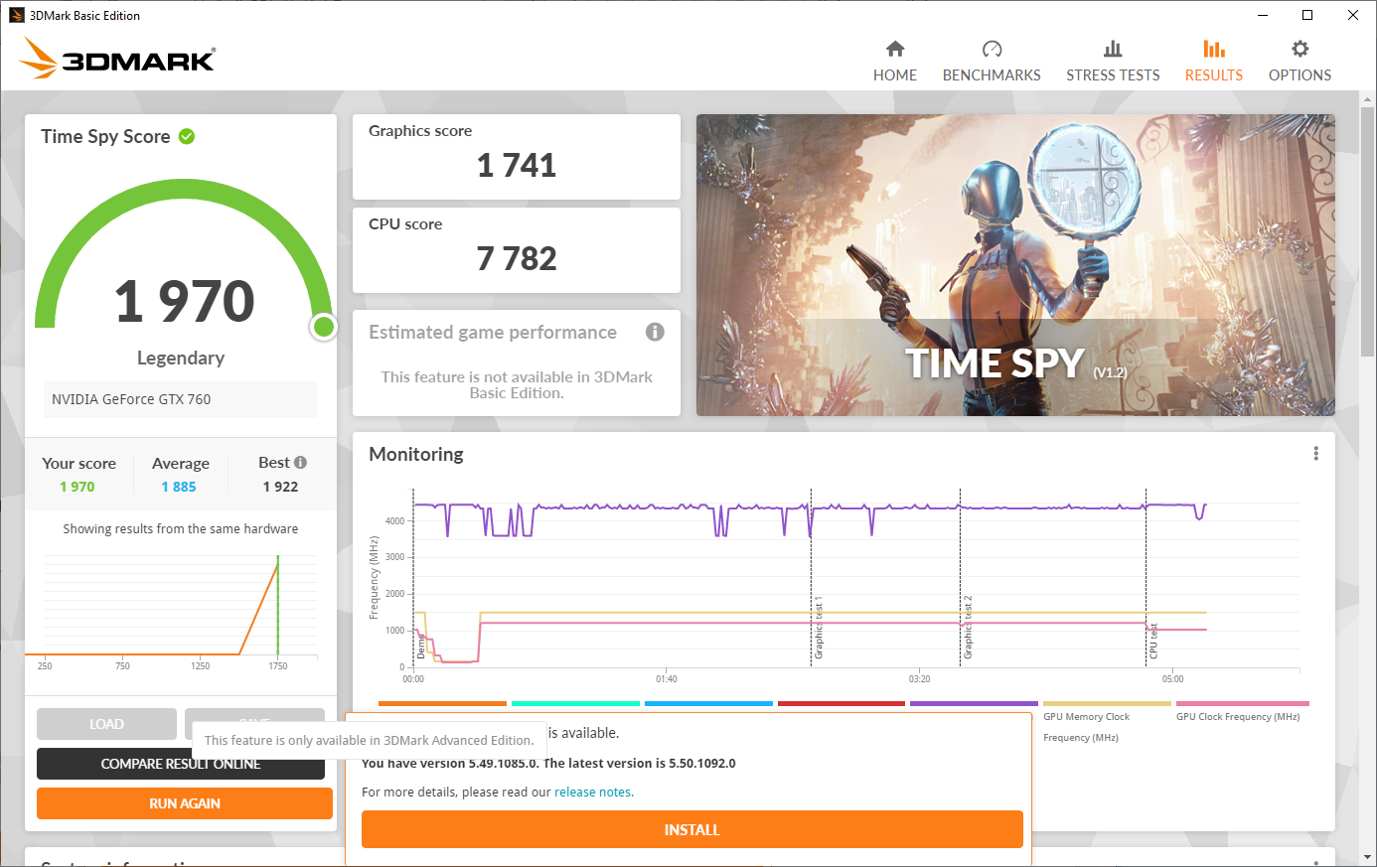Click the Your score value
Screen dimensions: 1377x867
[77, 487]
